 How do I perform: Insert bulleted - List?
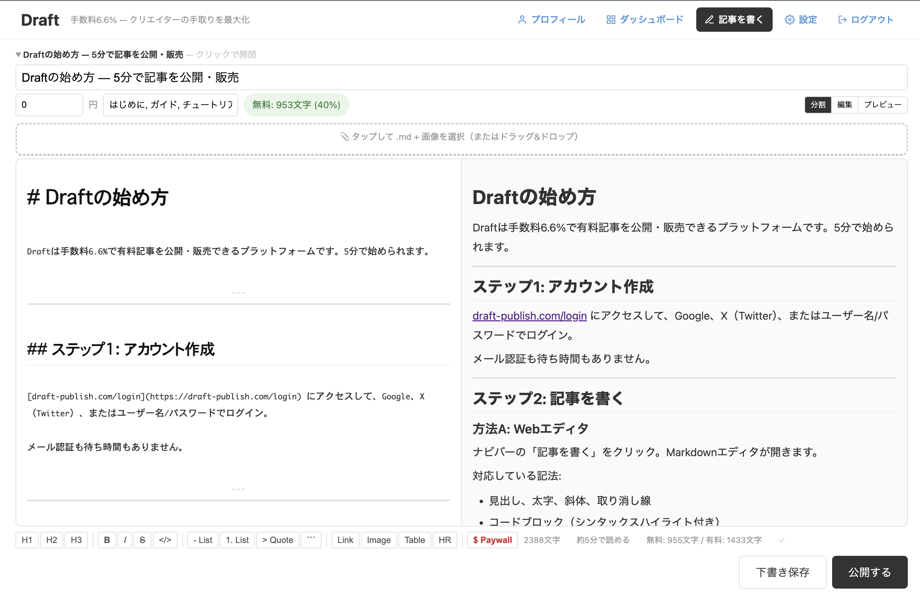(x=202, y=540)
